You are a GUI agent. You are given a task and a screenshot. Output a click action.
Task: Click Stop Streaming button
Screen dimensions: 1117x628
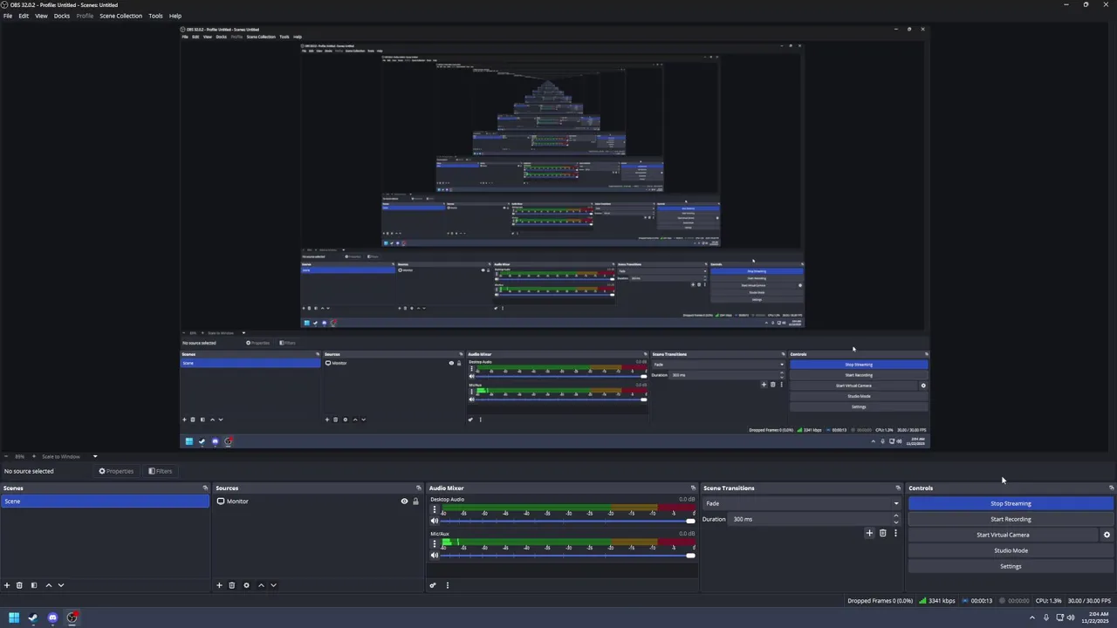(x=1011, y=503)
